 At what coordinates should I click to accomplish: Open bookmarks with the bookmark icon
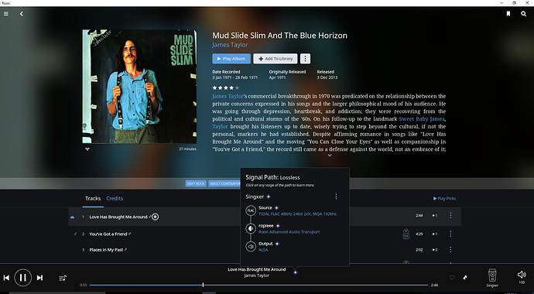508,14
